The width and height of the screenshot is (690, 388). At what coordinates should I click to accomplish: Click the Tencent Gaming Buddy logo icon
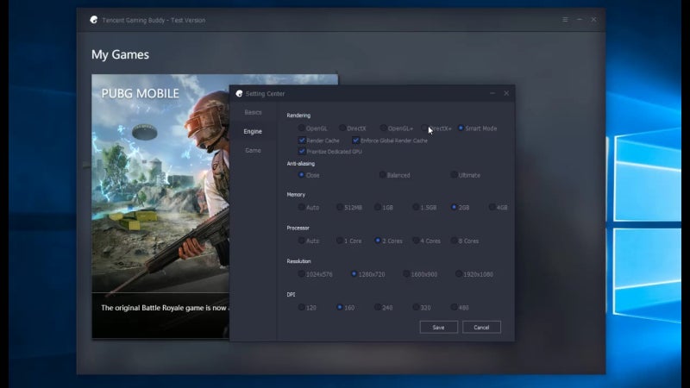coord(94,20)
